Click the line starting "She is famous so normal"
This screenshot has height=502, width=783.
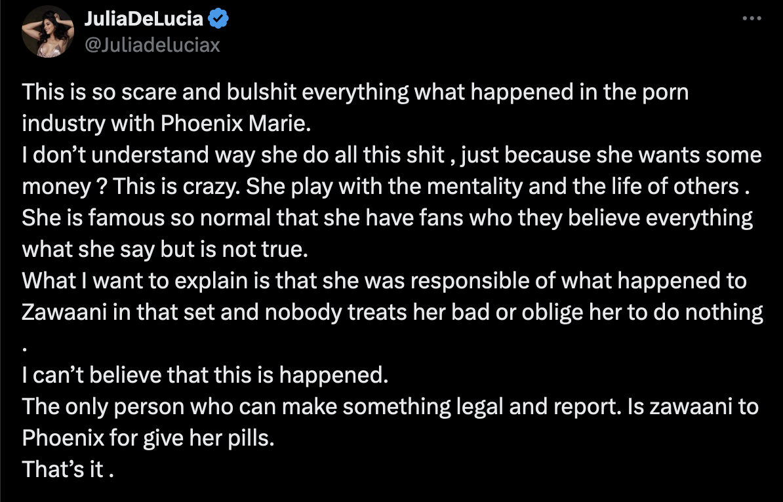tap(387, 218)
